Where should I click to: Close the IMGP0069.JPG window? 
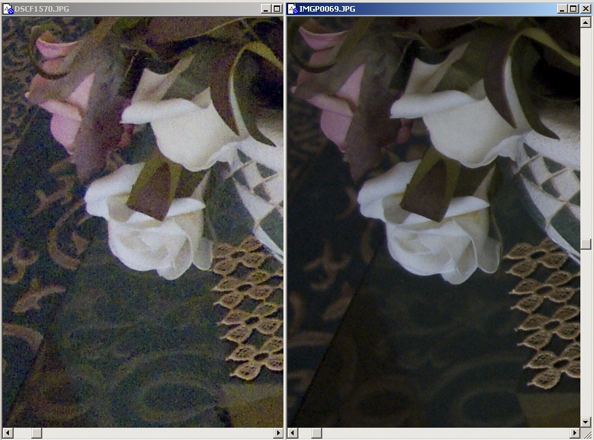tap(585, 9)
